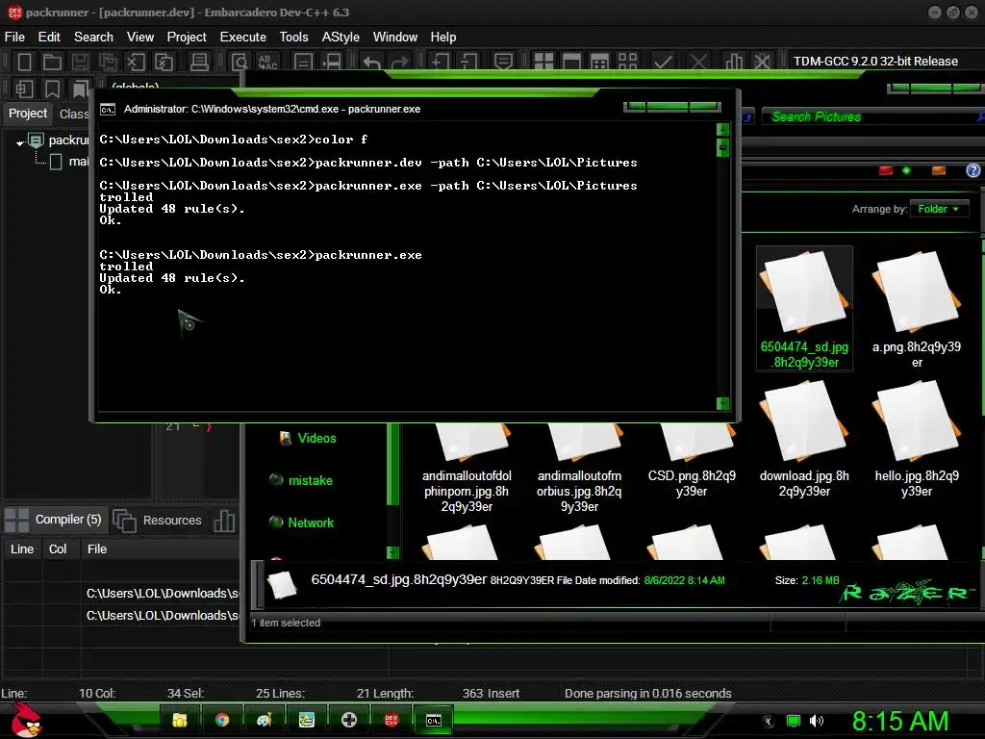Click the Line column header
The width and height of the screenshot is (985, 739).
click(x=22, y=549)
